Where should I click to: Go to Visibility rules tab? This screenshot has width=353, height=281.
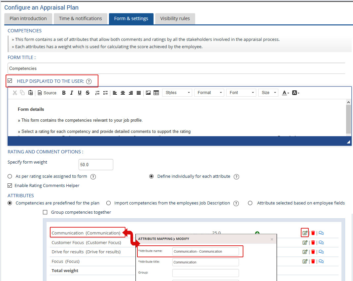coord(175,19)
